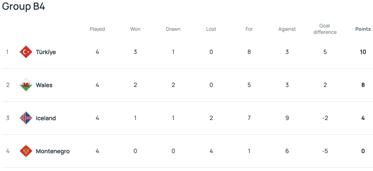The height and width of the screenshot is (171, 373).
Task: Click the Drawn column header
Action: coord(173,29)
